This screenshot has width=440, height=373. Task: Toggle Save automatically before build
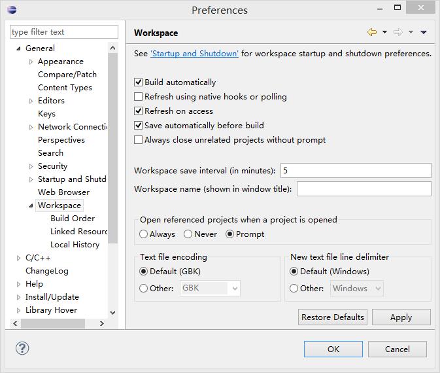139,125
